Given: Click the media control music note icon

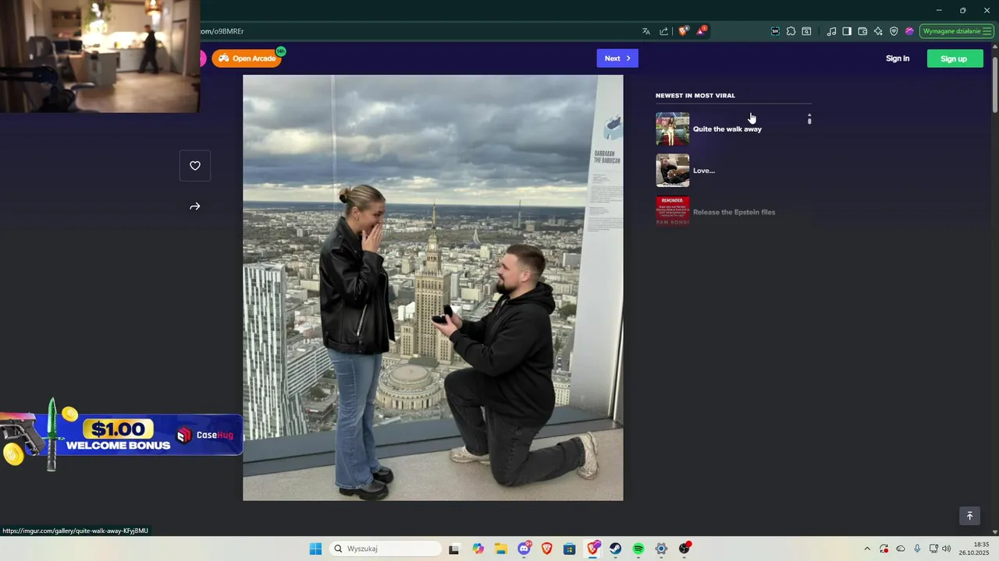Looking at the screenshot, I should (831, 31).
